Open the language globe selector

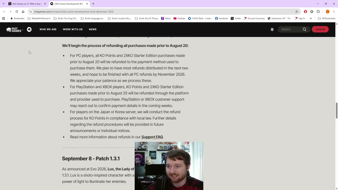(x=272, y=30)
